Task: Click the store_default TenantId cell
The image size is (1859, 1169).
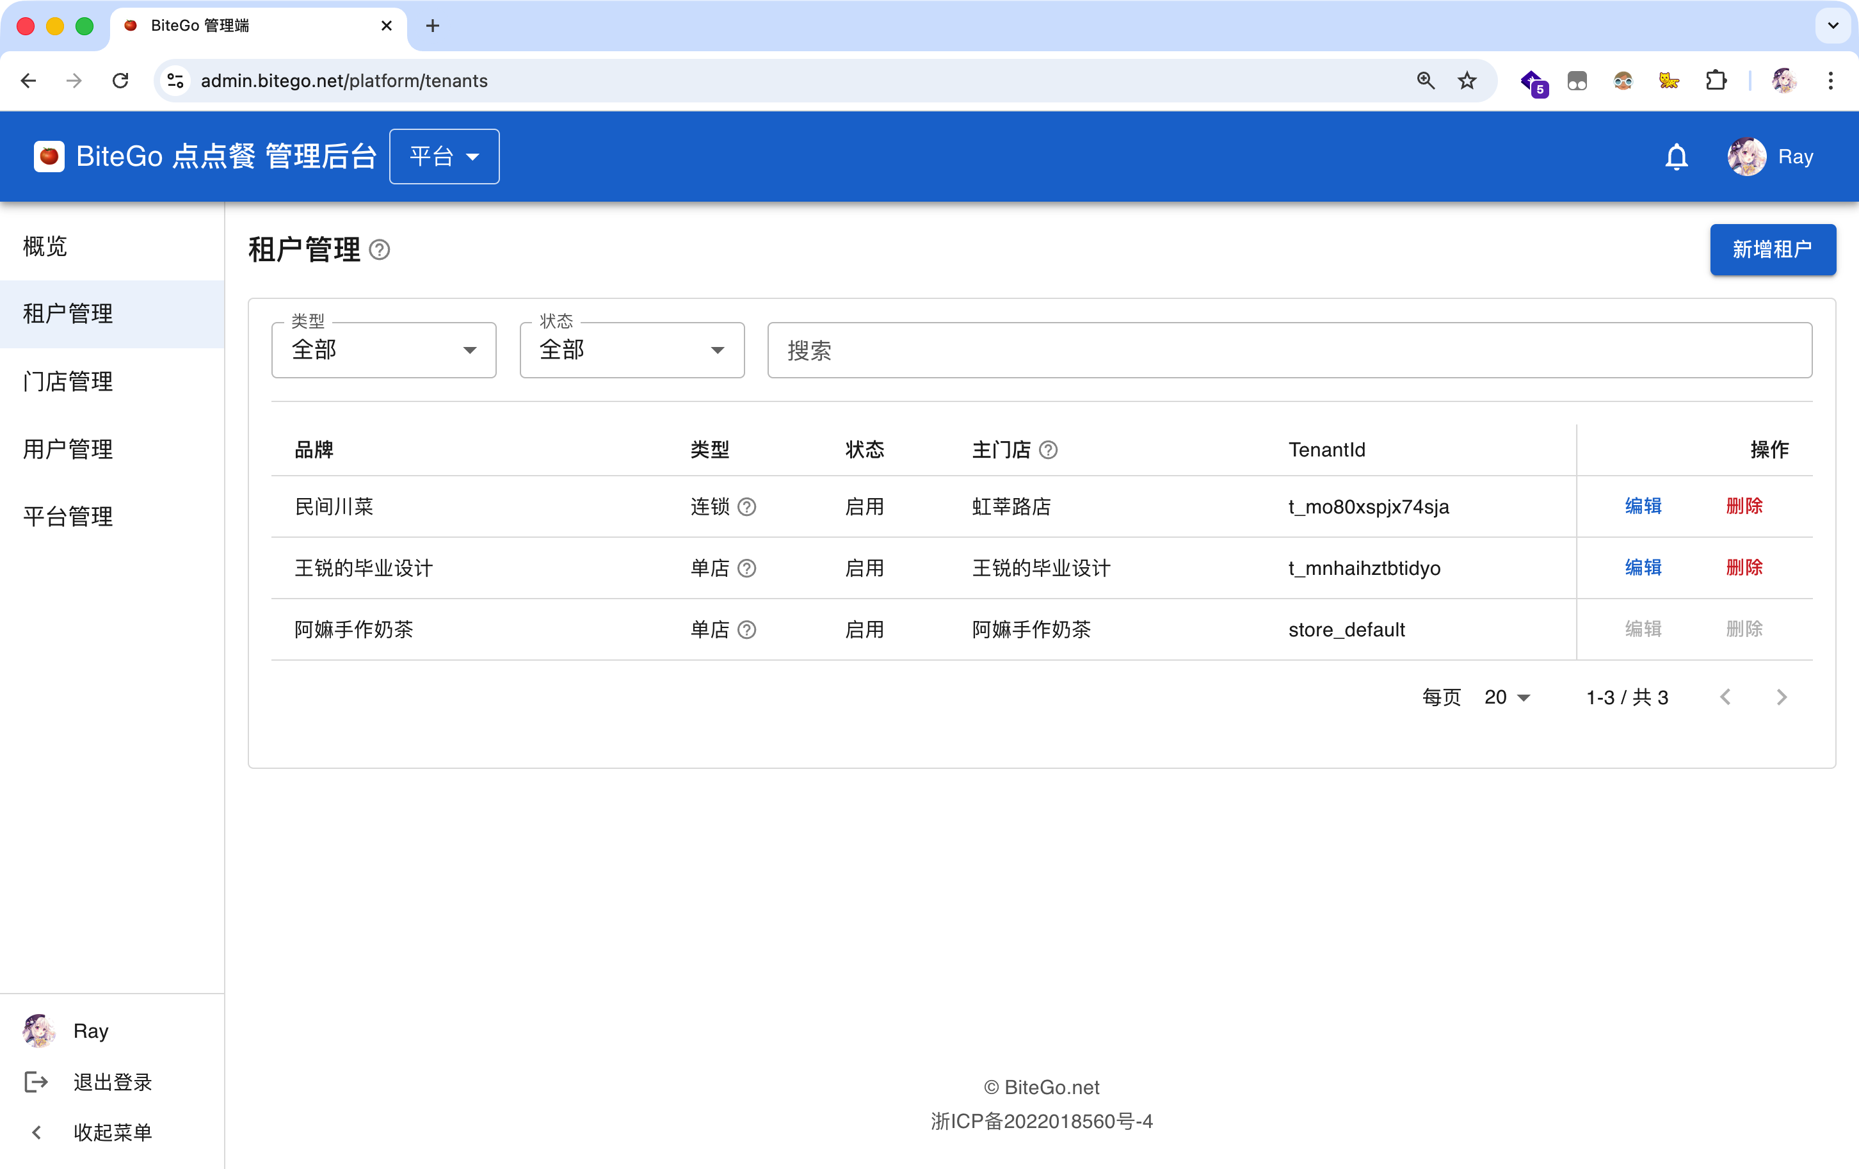Action: click(x=1346, y=629)
